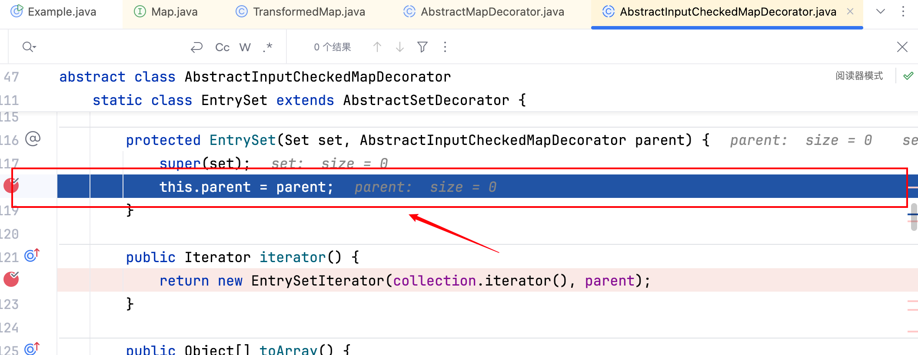Go to previous search occurrence arrow
This screenshot has height=355, width=918.
click(377, 47)
